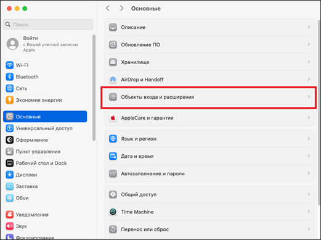
Task: Click the Сеть globe icon
Action: point(9,88)
